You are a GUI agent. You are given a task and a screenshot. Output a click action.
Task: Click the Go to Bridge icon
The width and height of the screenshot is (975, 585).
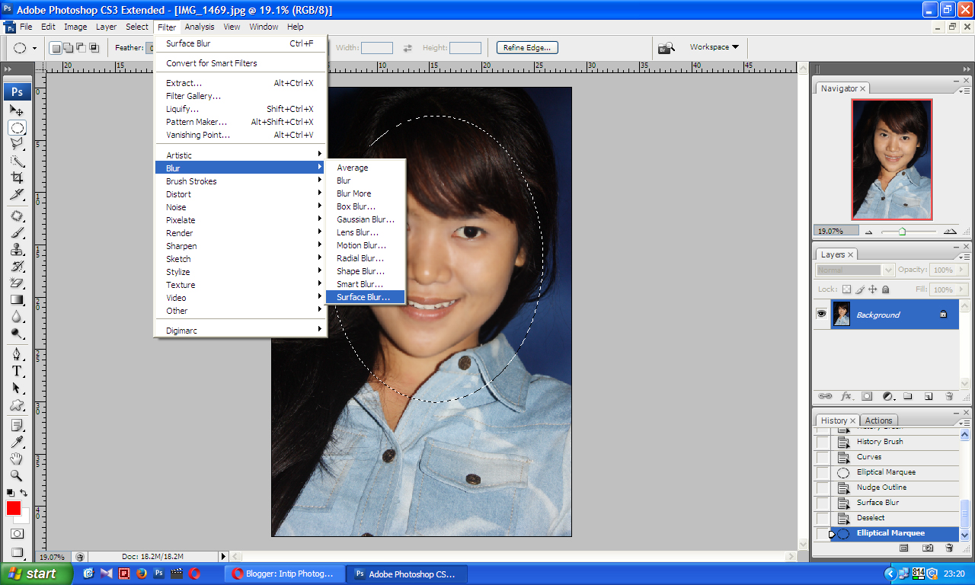point(667,48)
